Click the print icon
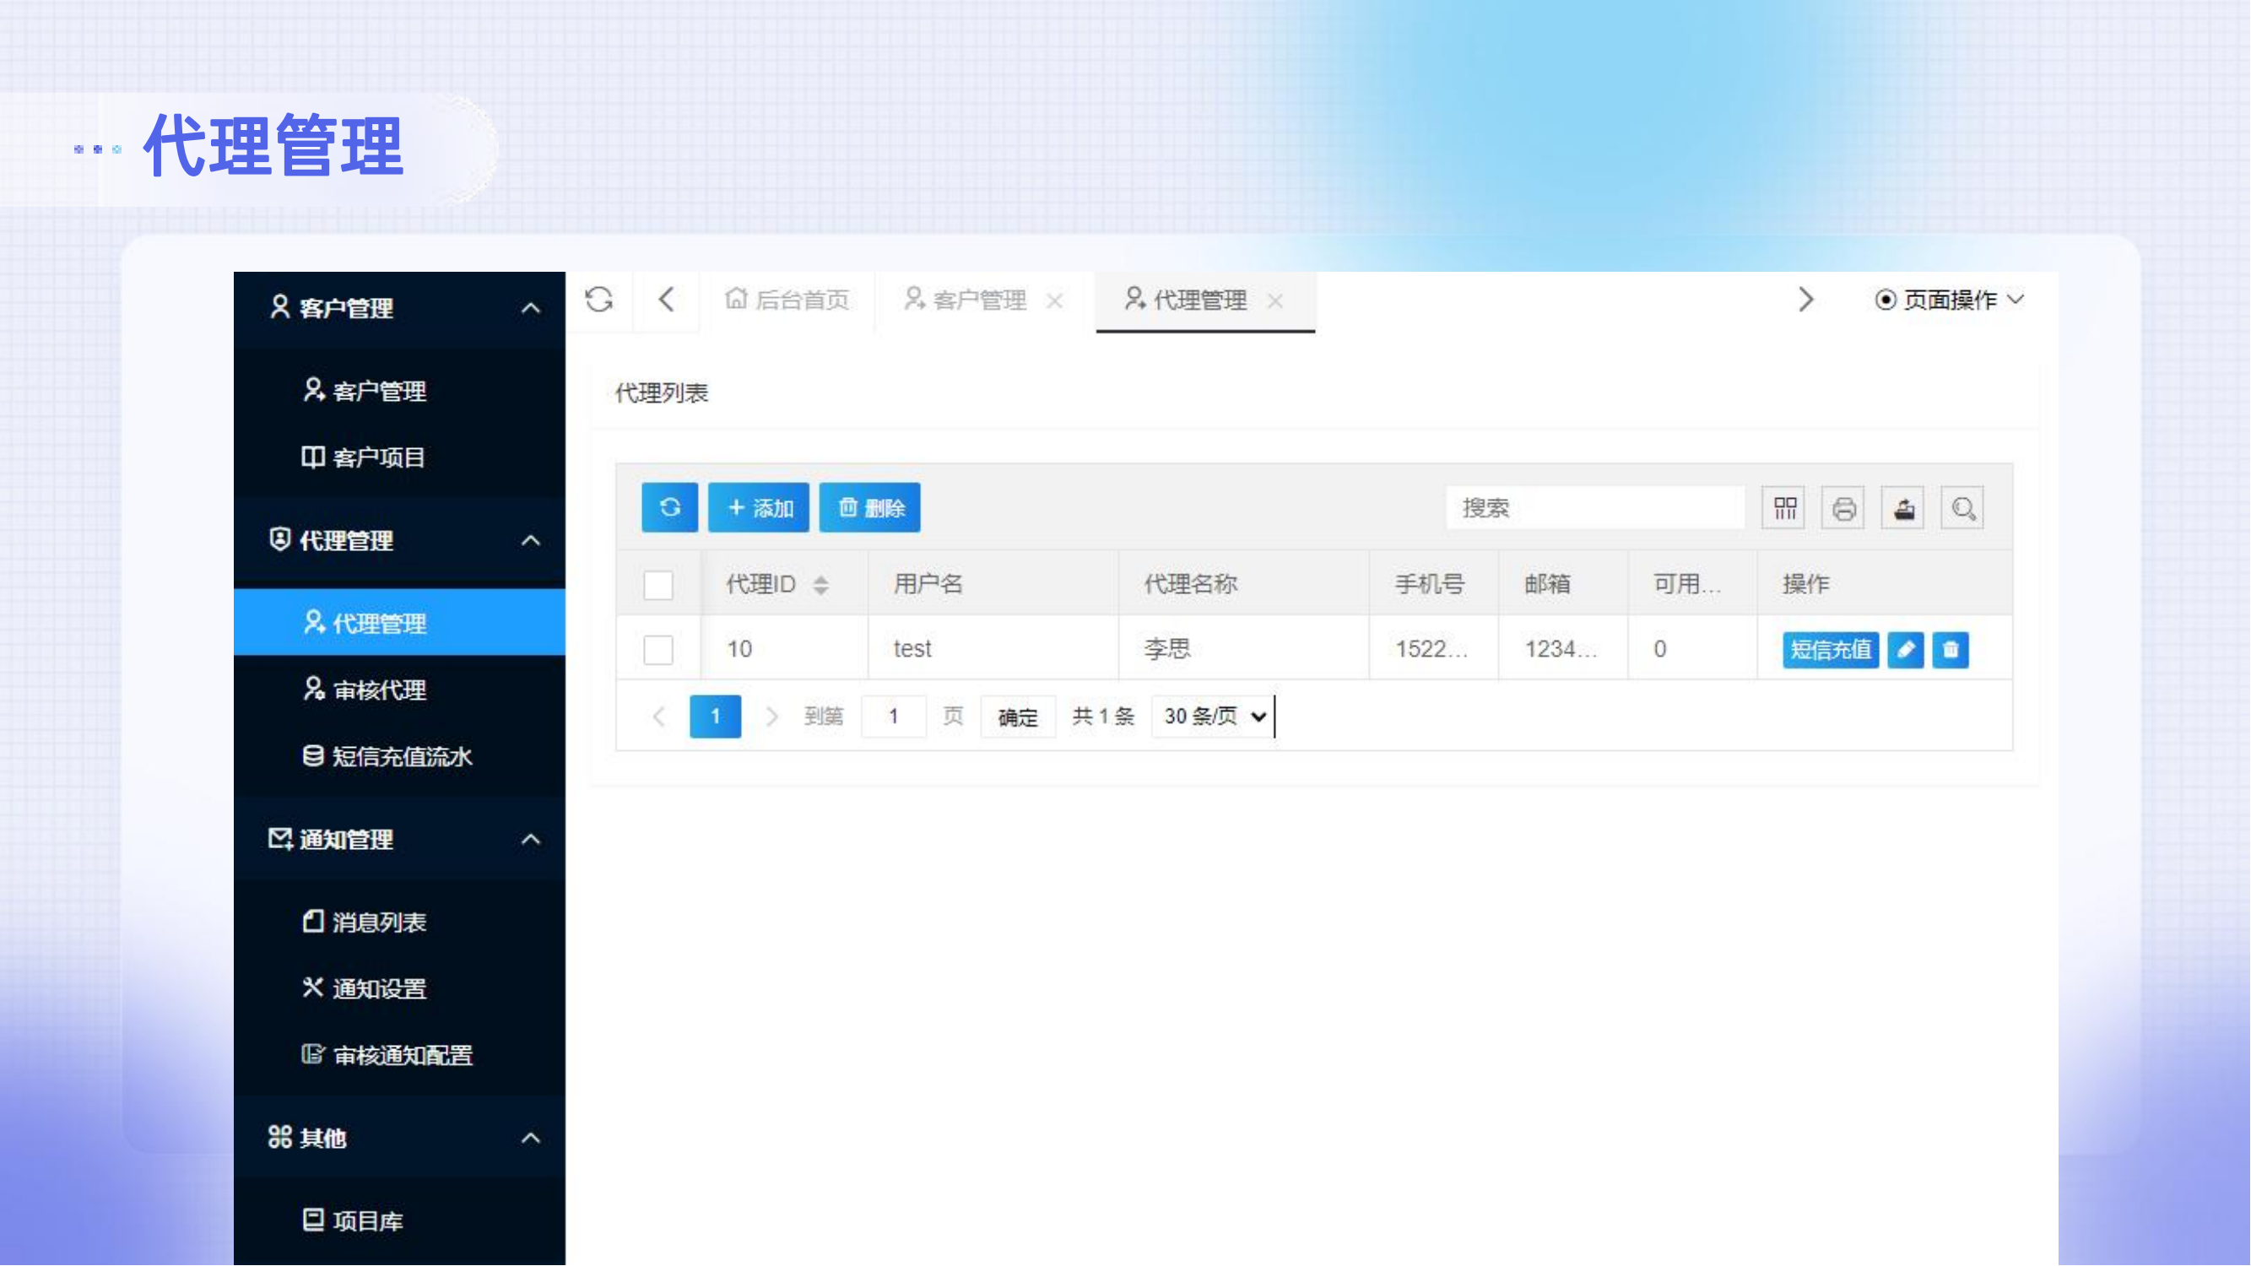The width and height of the screenshot is (2251, 1266). tap(1844, 507)
